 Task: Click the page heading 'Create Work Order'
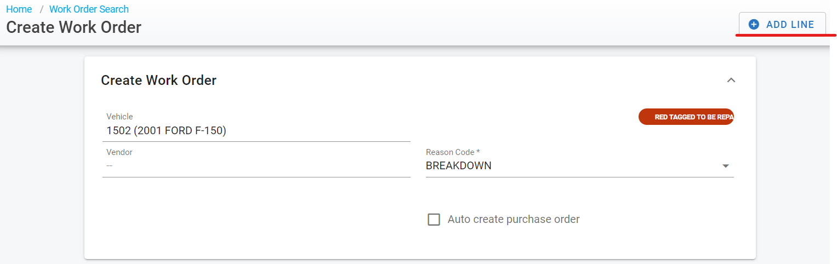(x=73, y=27)
